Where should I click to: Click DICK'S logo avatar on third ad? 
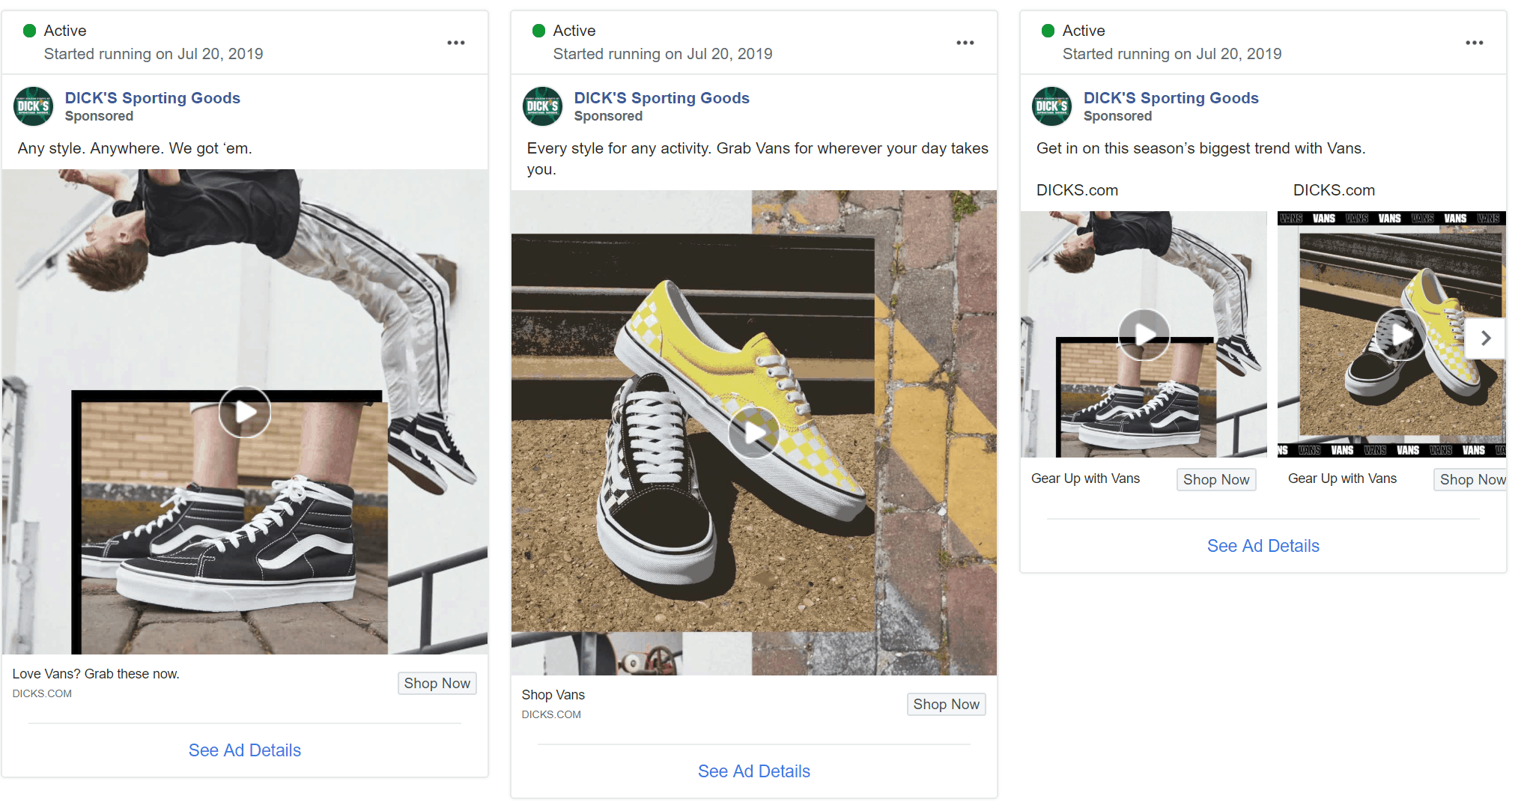(1052, 106)
